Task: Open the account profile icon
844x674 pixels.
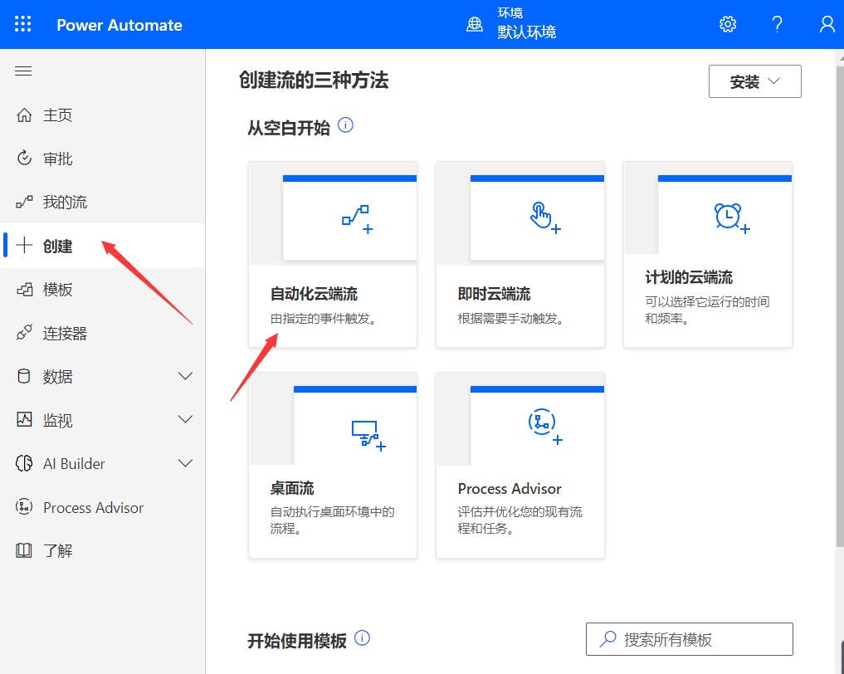Action: (827, 24)
